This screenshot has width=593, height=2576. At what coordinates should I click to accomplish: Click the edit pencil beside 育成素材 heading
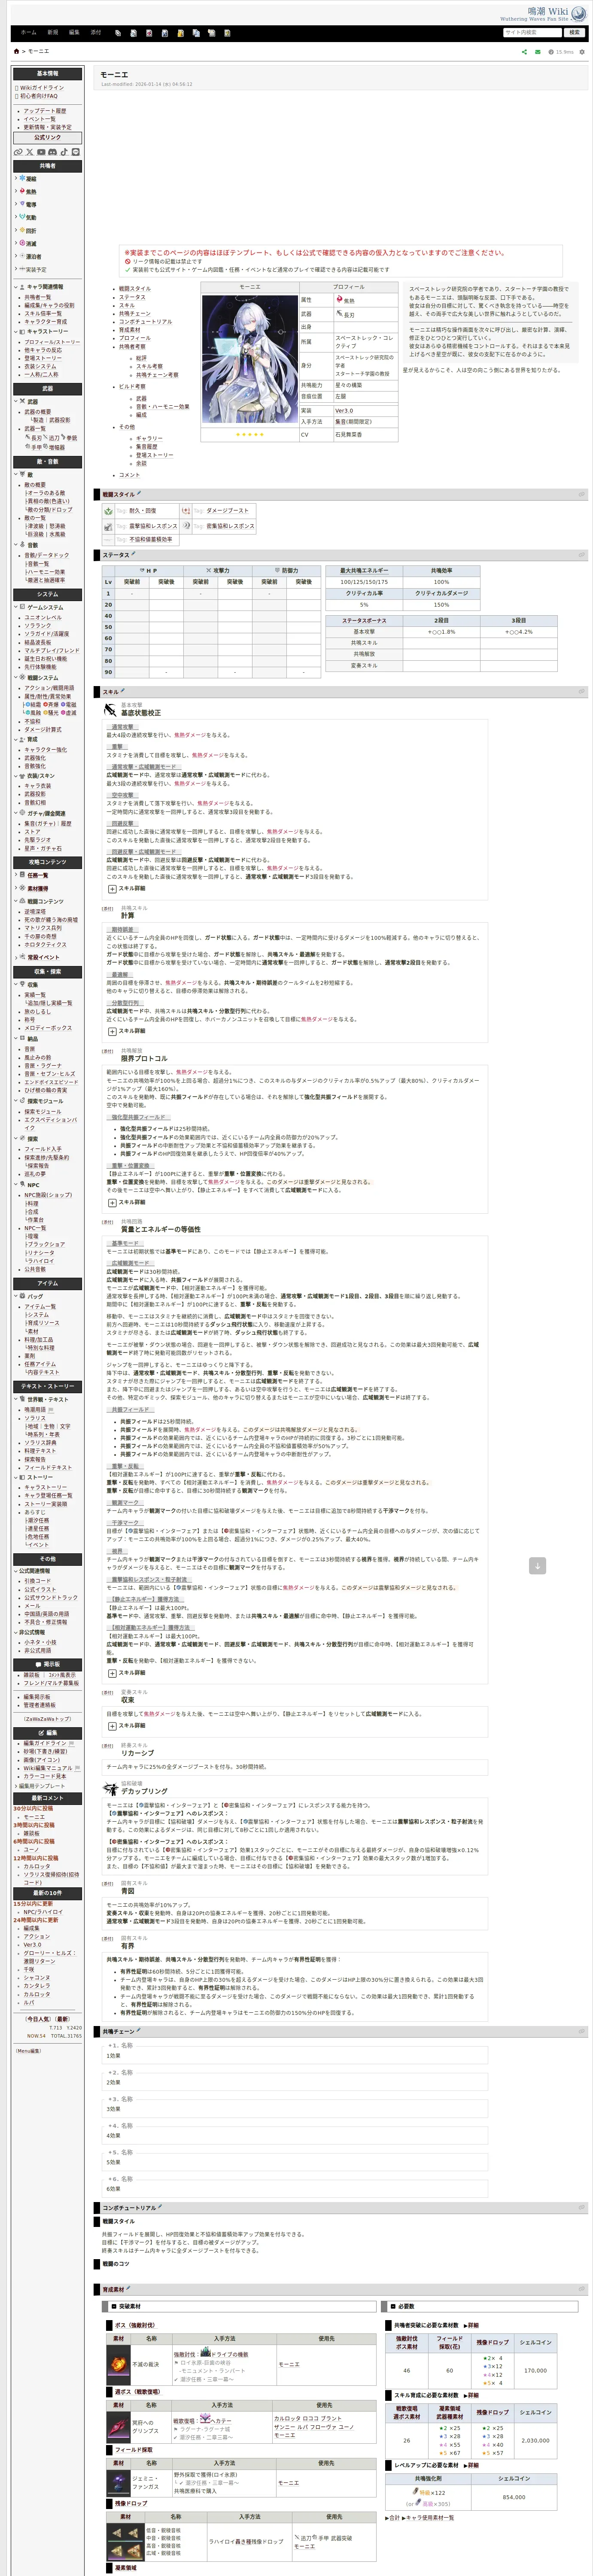point(128,2287)
